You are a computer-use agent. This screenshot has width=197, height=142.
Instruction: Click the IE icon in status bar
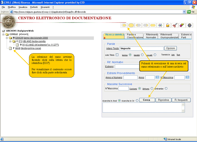tap(2, 139)
